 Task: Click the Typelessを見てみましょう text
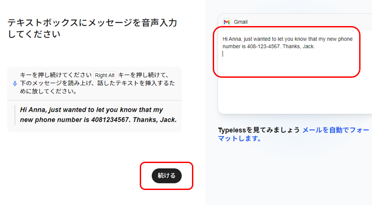(x=259, y=130)
